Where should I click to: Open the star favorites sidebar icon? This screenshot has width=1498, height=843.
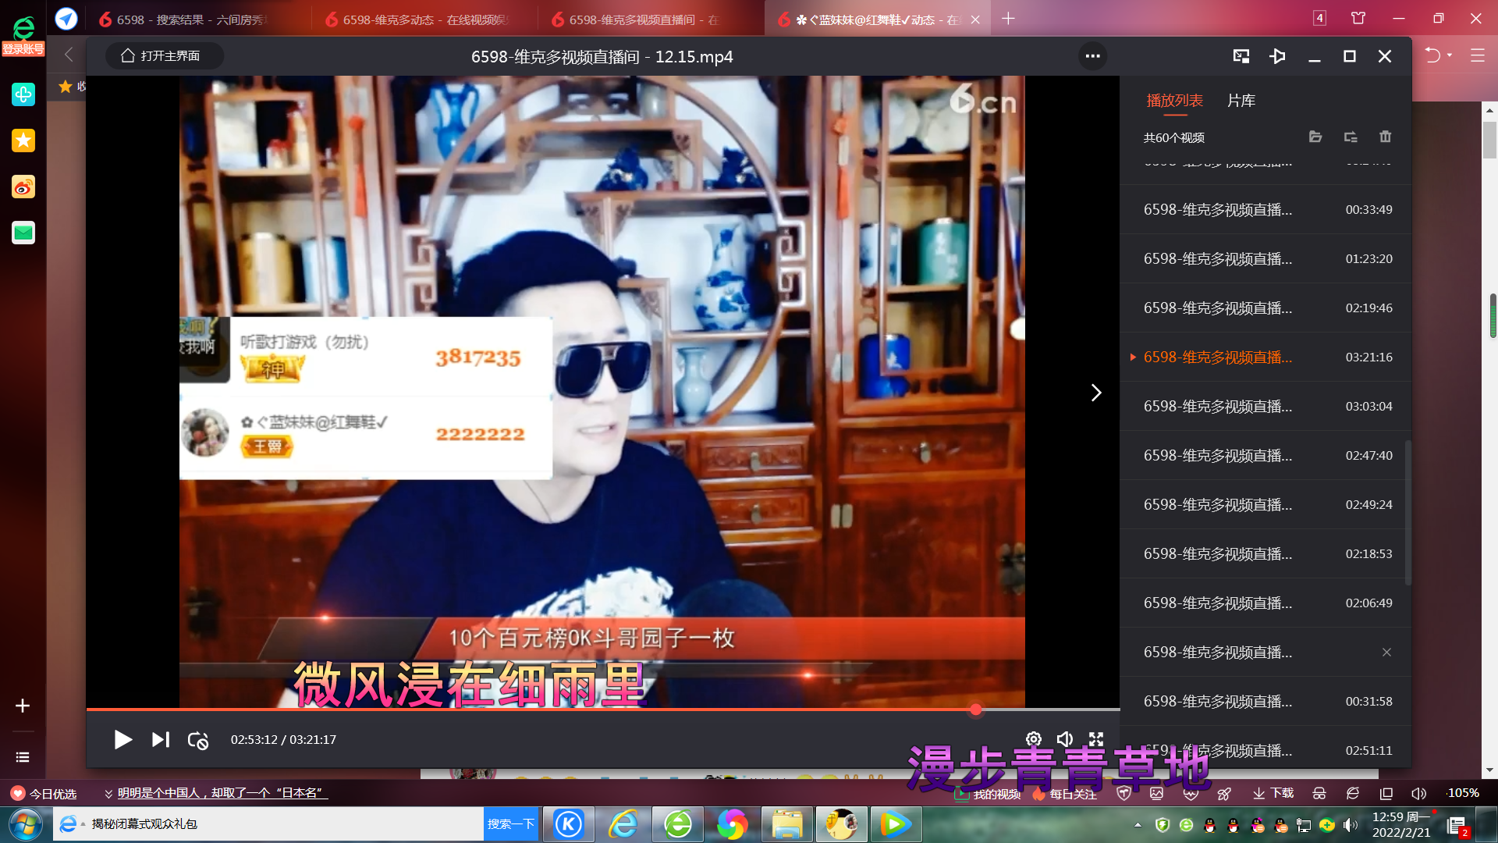click(x=23, y=140)
